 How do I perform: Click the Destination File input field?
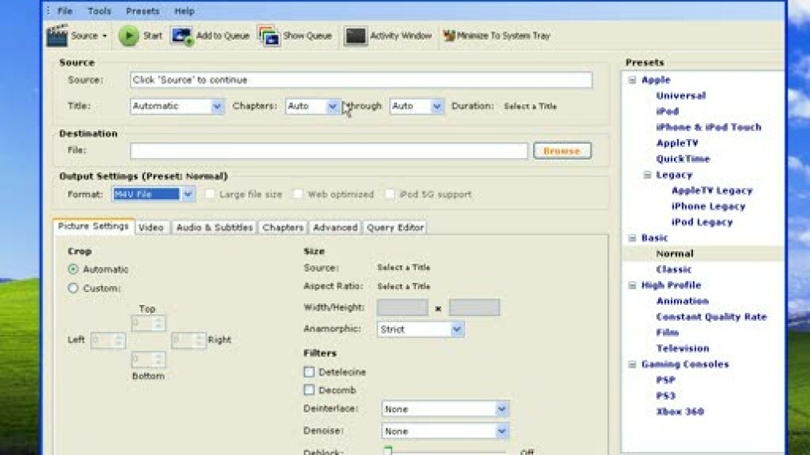point(329,151)
